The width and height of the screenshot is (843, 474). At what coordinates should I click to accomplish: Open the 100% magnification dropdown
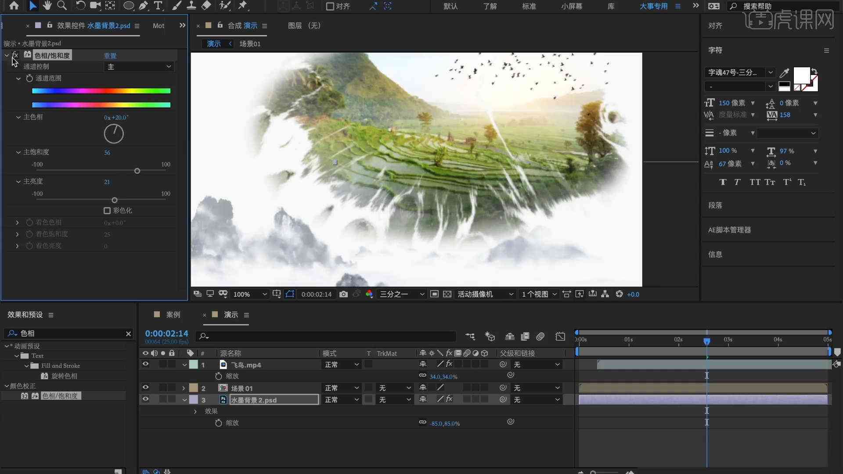click(x=249, y=294)
